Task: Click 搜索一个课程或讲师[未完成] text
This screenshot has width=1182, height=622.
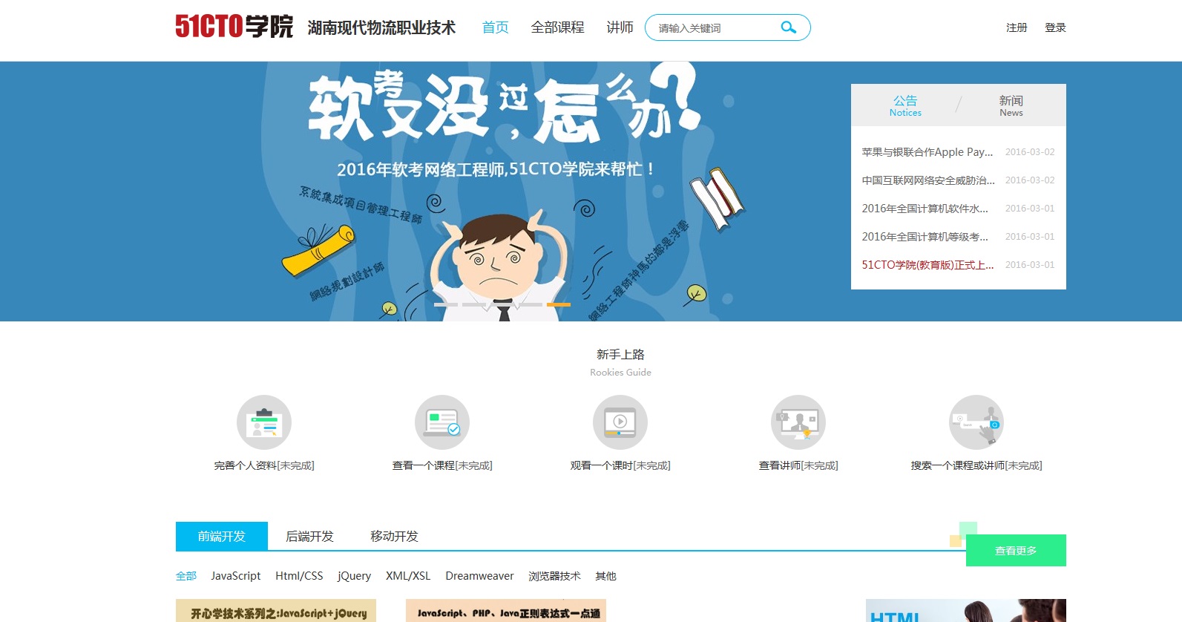Action: coord(976,465)
